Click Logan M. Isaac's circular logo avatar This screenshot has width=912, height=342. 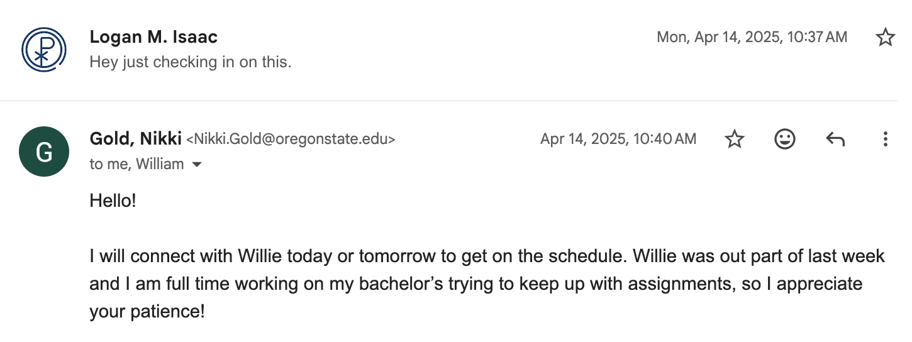(x=43, y=48)
